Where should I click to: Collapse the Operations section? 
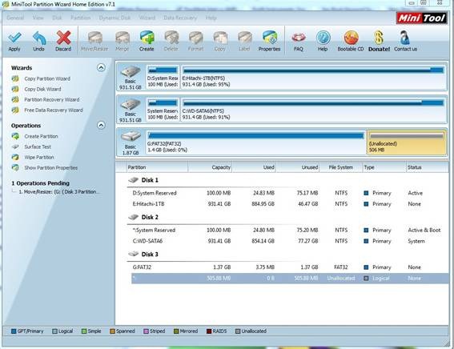[101, 126]
